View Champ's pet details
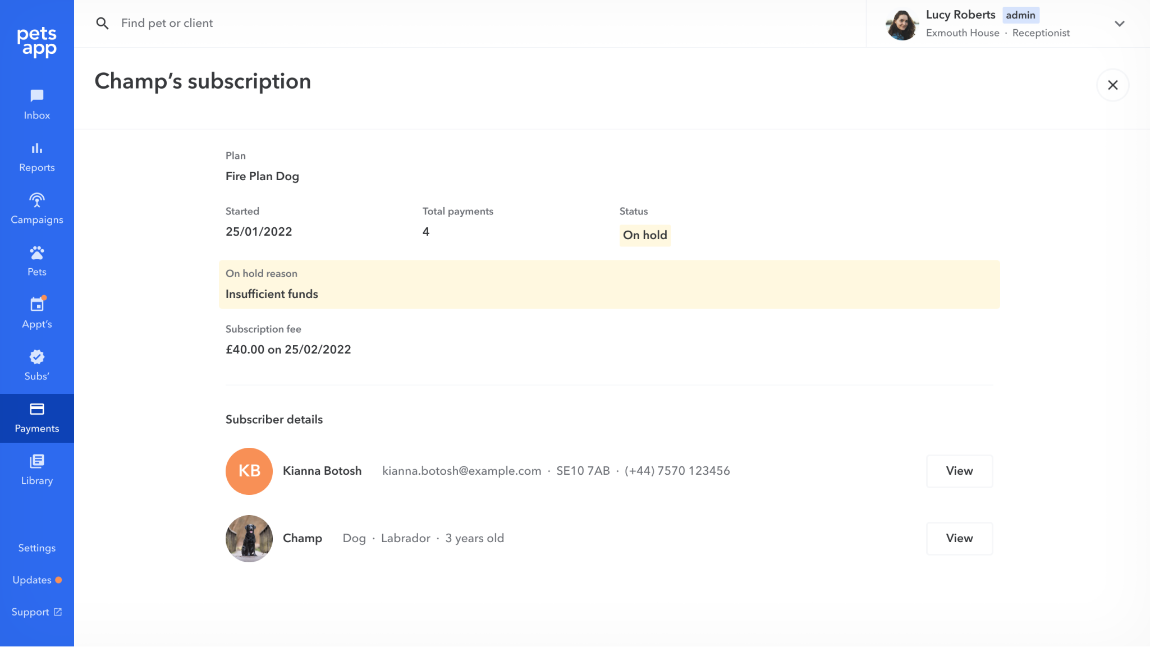 (959, 538)
